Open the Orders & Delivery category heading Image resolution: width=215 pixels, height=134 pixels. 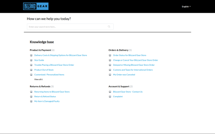[x=119, y=50]
